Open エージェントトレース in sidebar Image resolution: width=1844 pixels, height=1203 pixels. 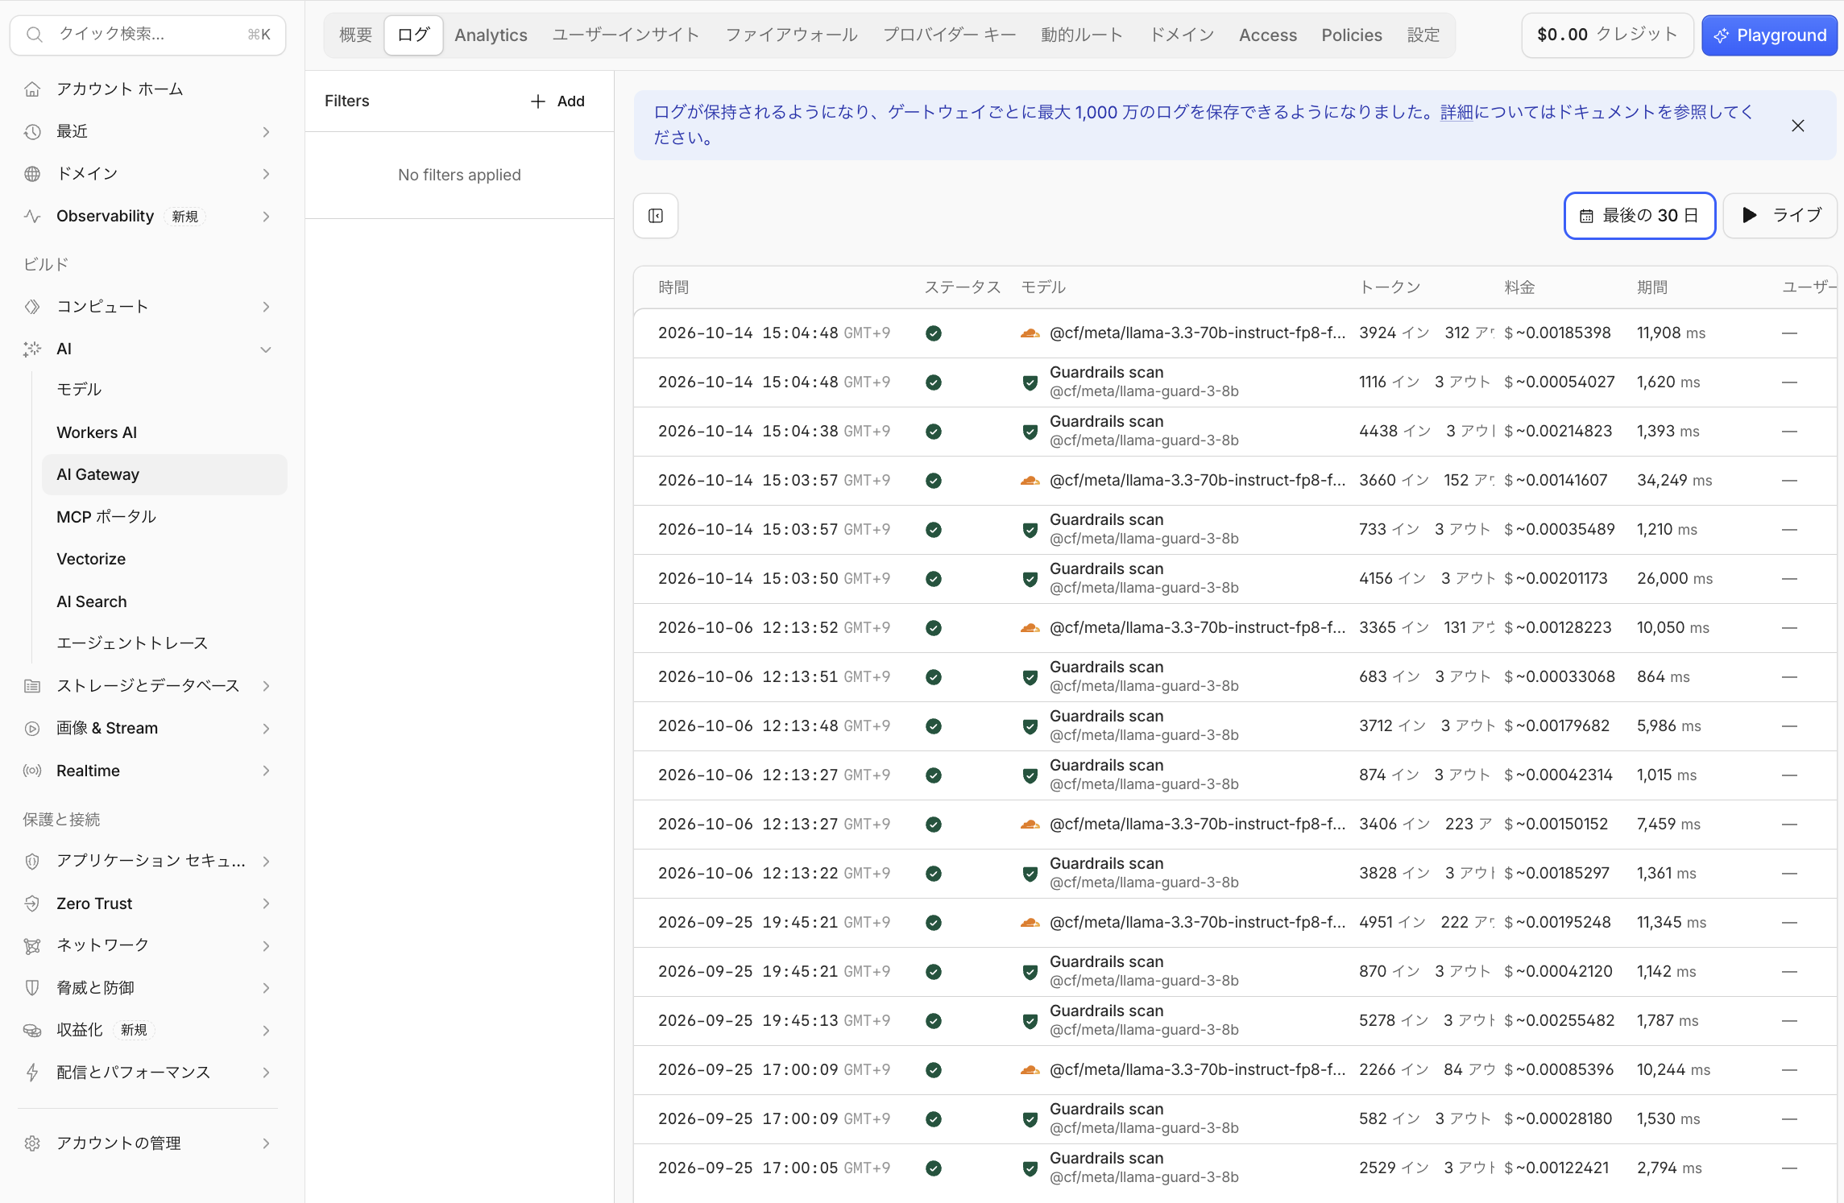click(x=132, y=643)
